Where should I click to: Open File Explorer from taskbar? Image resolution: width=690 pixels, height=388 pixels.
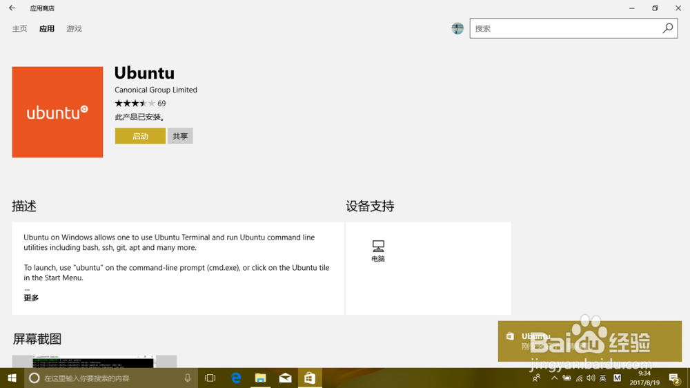click(x=261, y=378)
